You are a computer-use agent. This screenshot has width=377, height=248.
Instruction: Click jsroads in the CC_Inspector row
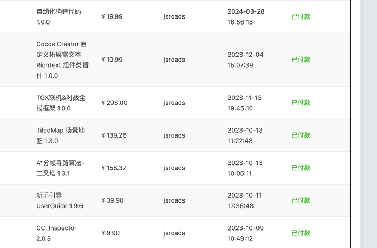(x=174, y=233)
